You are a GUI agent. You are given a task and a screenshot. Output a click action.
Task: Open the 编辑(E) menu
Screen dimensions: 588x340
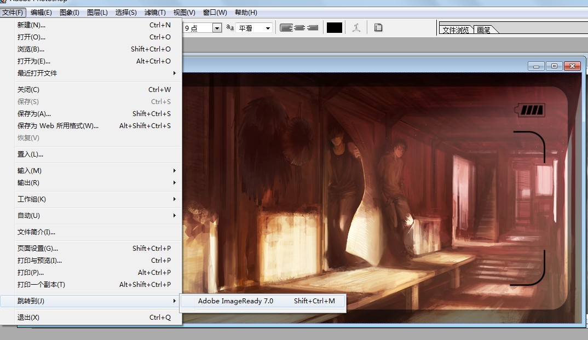pos(41,13)
